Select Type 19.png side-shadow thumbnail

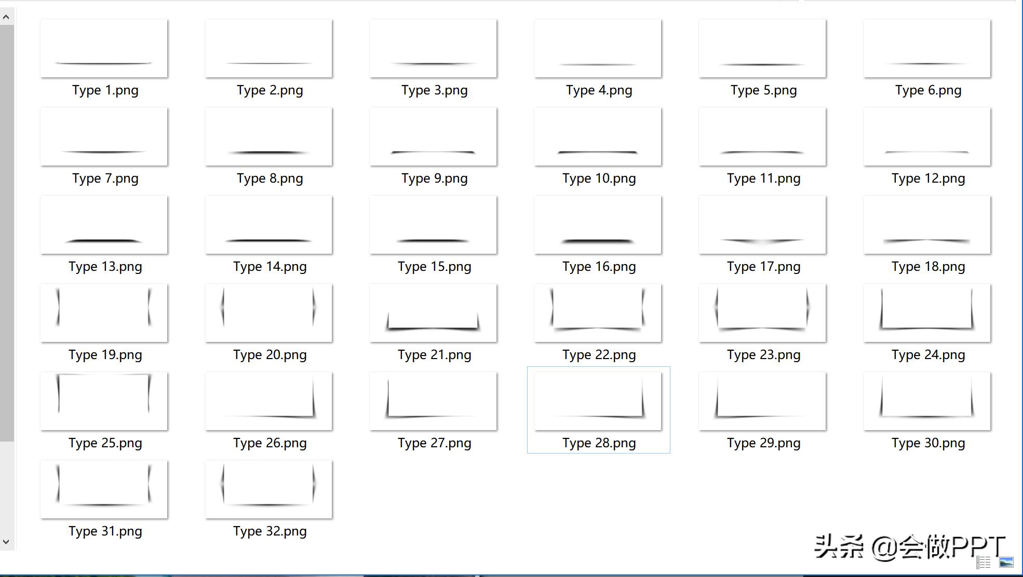click(x=104, y=313)
